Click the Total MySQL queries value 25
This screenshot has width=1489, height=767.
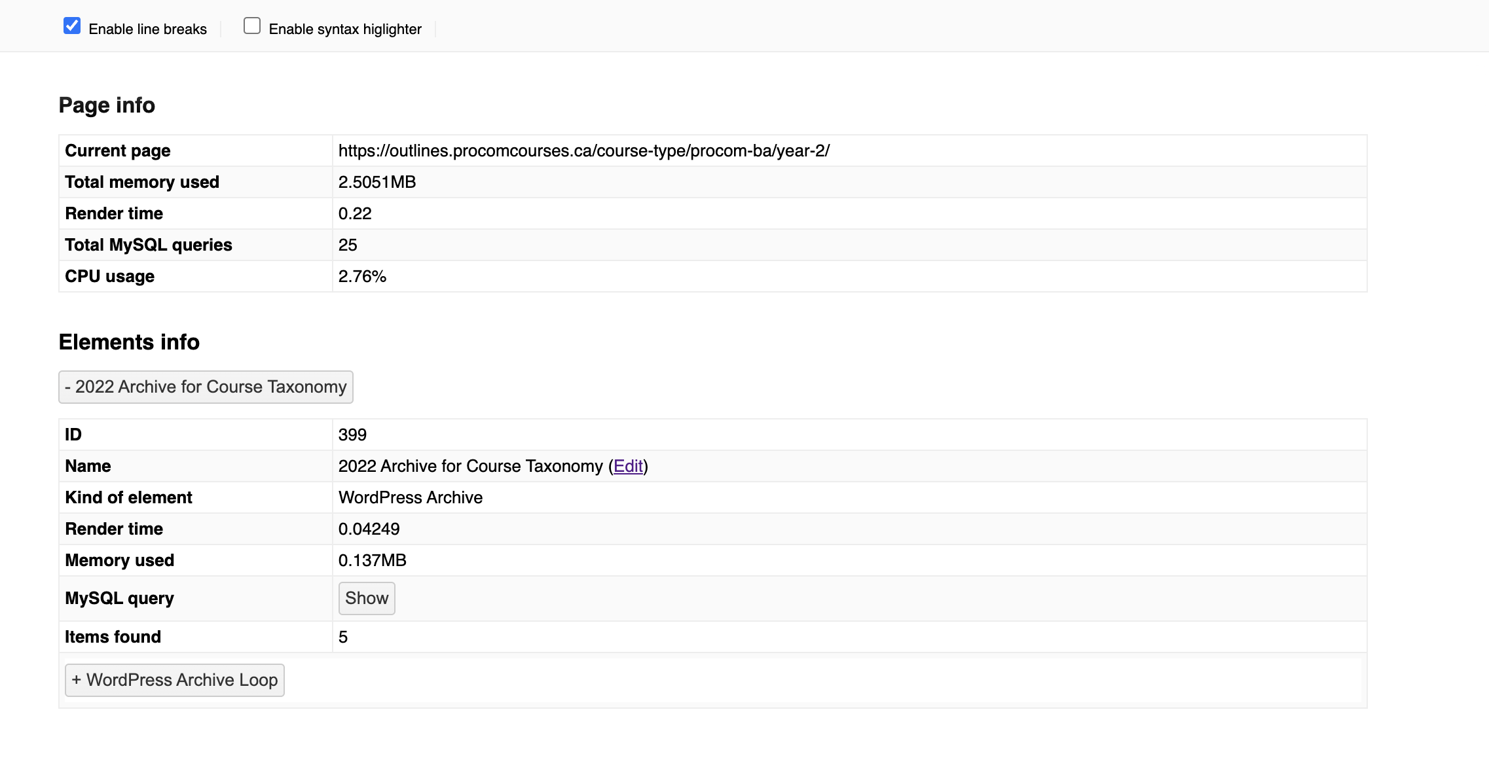[x=347, y=245]
